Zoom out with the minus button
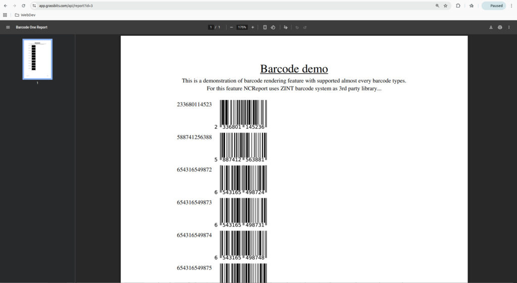Screen dimensions: 517x283 click(231, 27)
